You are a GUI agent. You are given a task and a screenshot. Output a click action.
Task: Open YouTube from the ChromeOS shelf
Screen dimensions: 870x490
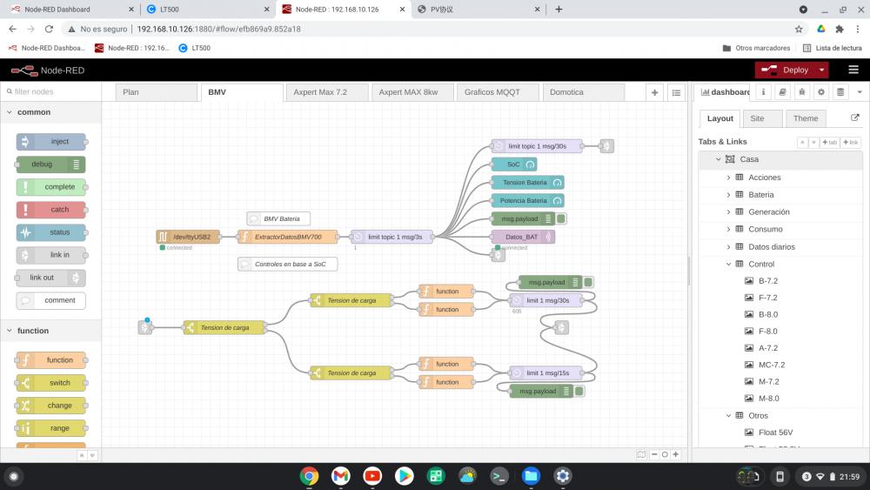(x=372, y=475)
